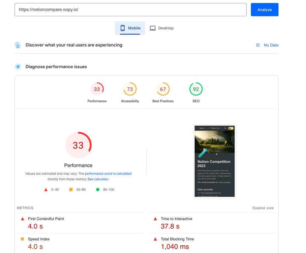Screen dimensions: 306x253
Task: Click the First Contentful Paint red triangle
Action: click(x=23, y=219)
